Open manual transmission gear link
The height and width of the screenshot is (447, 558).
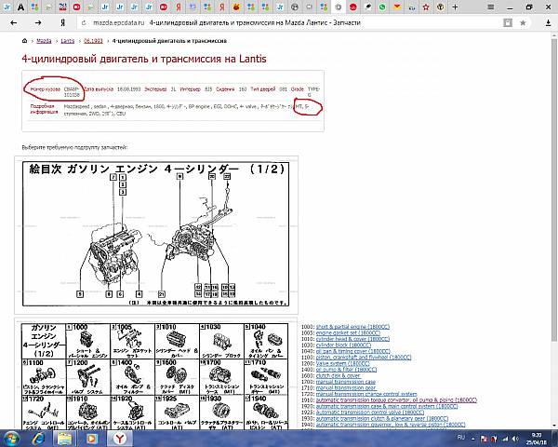[x=346, y=387]
